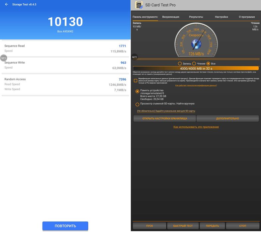Select the Запись radio button
The width and height of the screenshot is (261, 232).
coord(180,64)
